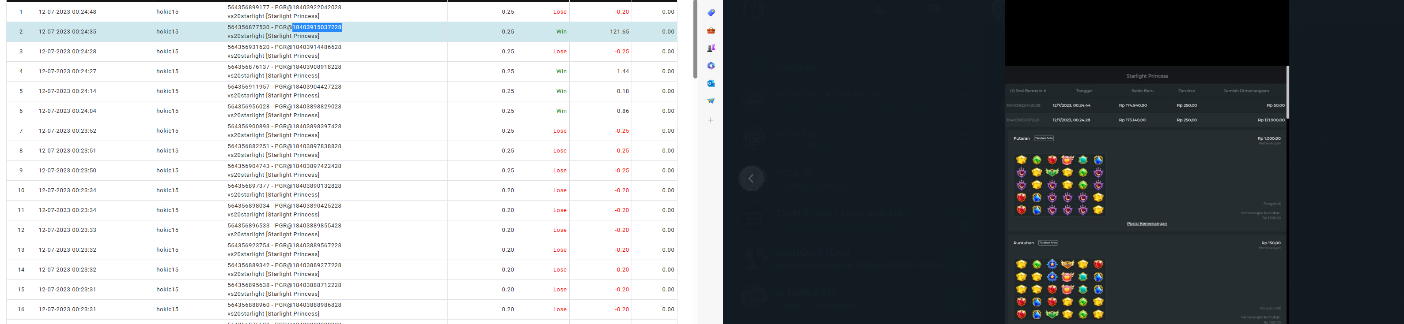The width and height of the screenshot is (1404, 324).
Task: Click the blue paper plane sidebar icon
Action: (x=711, y=101)
